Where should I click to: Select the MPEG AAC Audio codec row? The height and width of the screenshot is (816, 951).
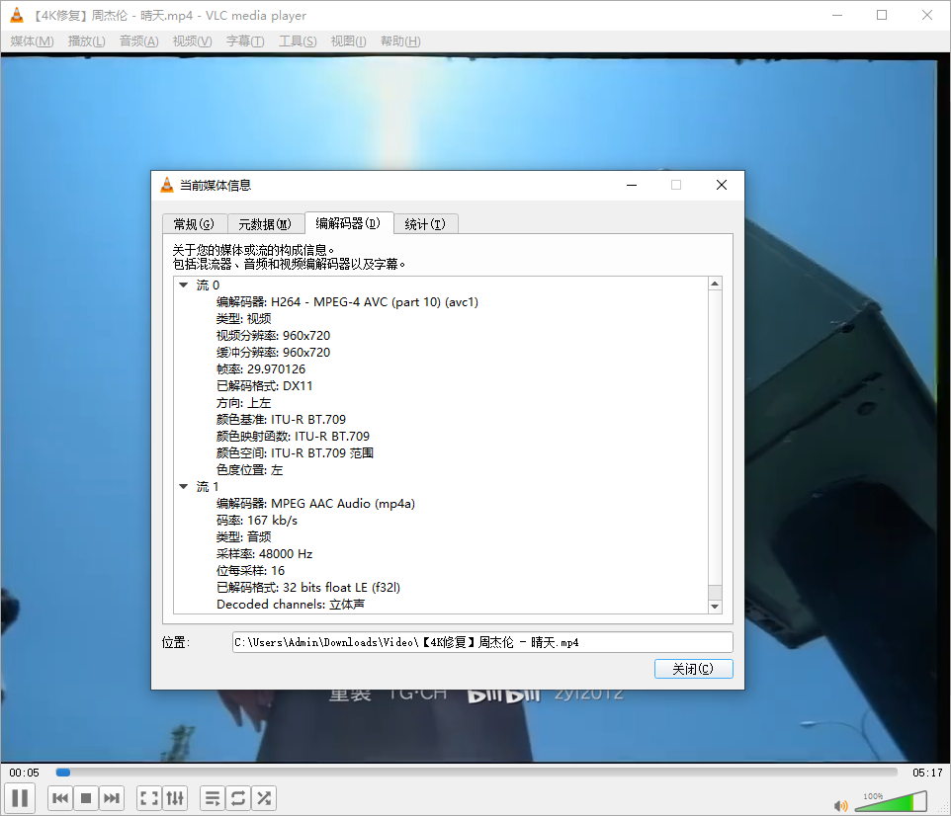coord(316,504)
